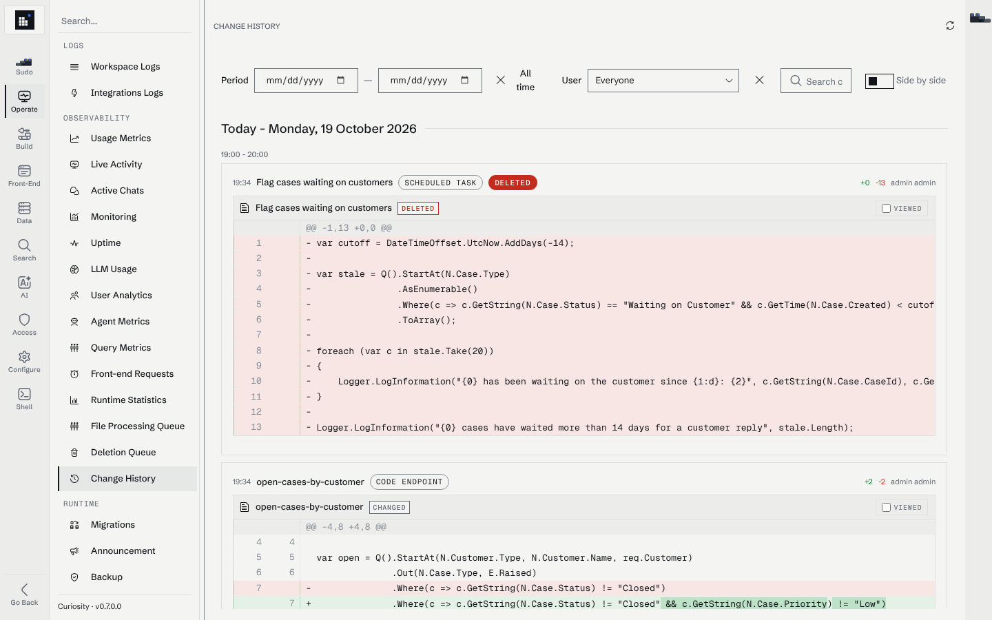The width and height of the screenshot is (992, 620).
Task: Open Integrations Logs in the sidebar
Action: pos(127,93)
